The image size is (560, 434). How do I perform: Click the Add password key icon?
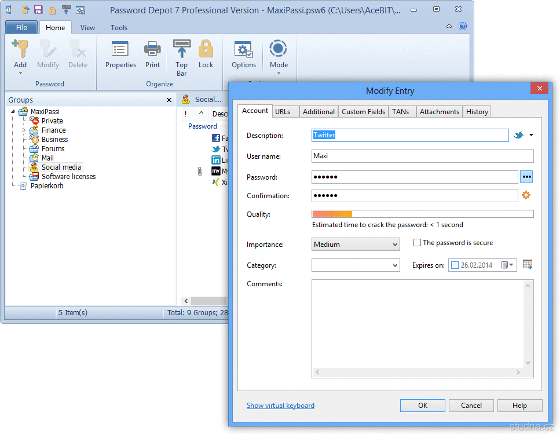[20, 49]
